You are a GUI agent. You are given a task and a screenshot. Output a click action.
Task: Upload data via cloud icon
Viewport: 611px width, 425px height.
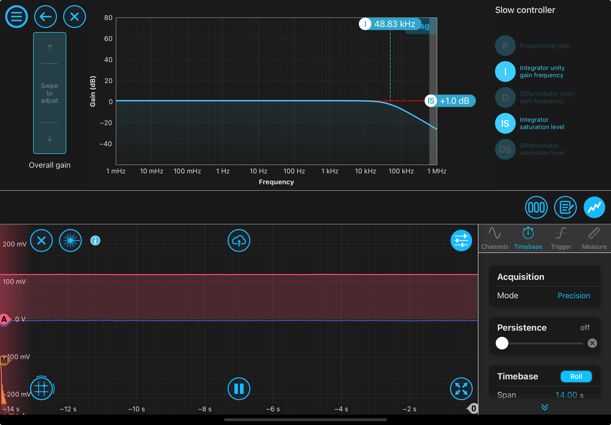(239, 240)
